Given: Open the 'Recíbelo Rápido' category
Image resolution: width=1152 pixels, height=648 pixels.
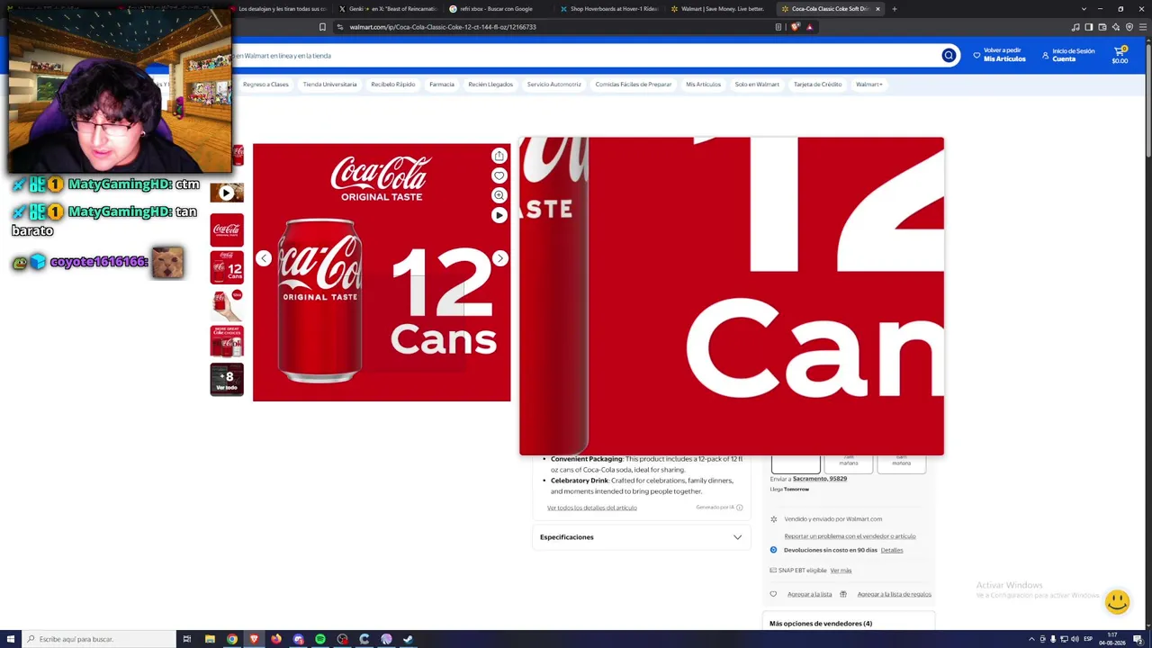Looking at the screenshot, I should coord(393,85).
